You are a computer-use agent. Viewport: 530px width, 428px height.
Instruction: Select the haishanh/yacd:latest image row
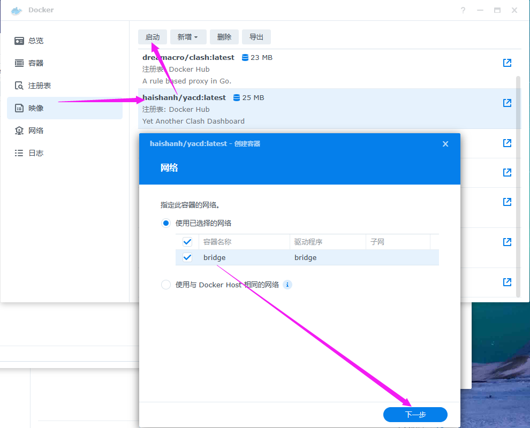coord(330,109)
